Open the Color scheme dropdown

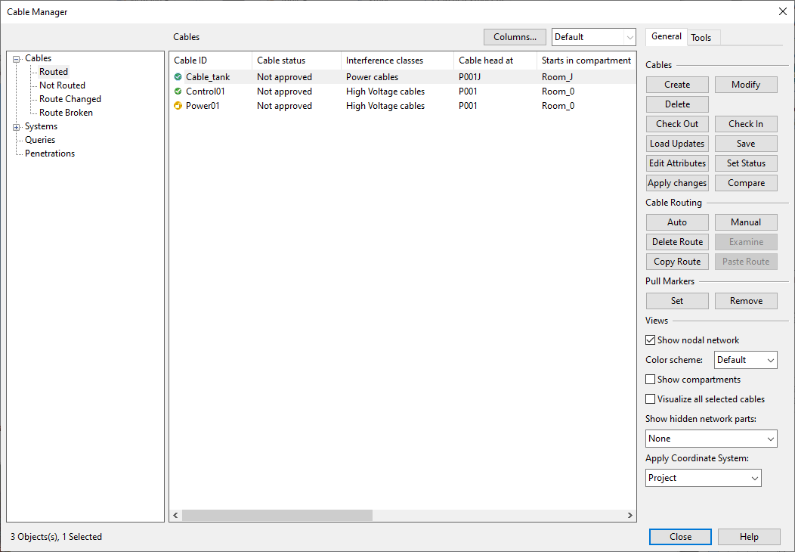[x=745, y=361]
